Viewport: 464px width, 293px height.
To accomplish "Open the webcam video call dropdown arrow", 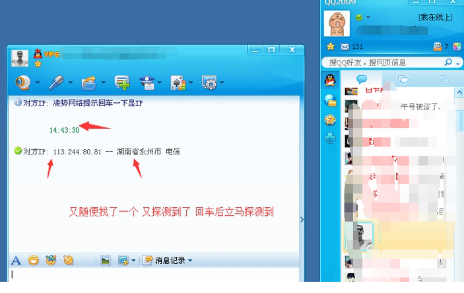I will (37, 82).
